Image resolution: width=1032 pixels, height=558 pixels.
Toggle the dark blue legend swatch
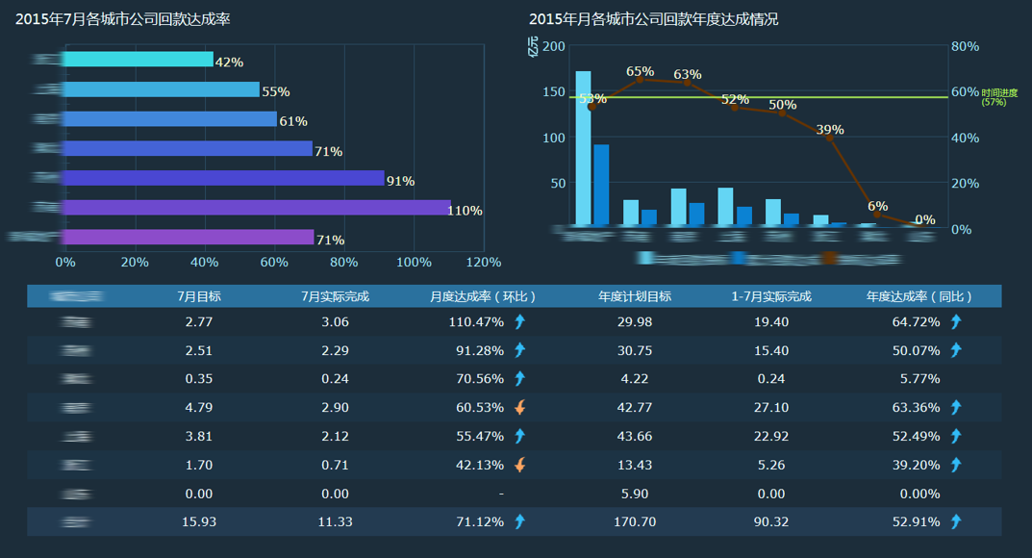click(738, 258)
